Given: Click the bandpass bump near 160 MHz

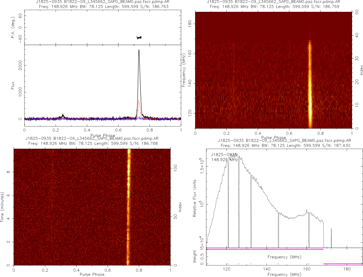Looking at the screenshot, I should (307, 212).
